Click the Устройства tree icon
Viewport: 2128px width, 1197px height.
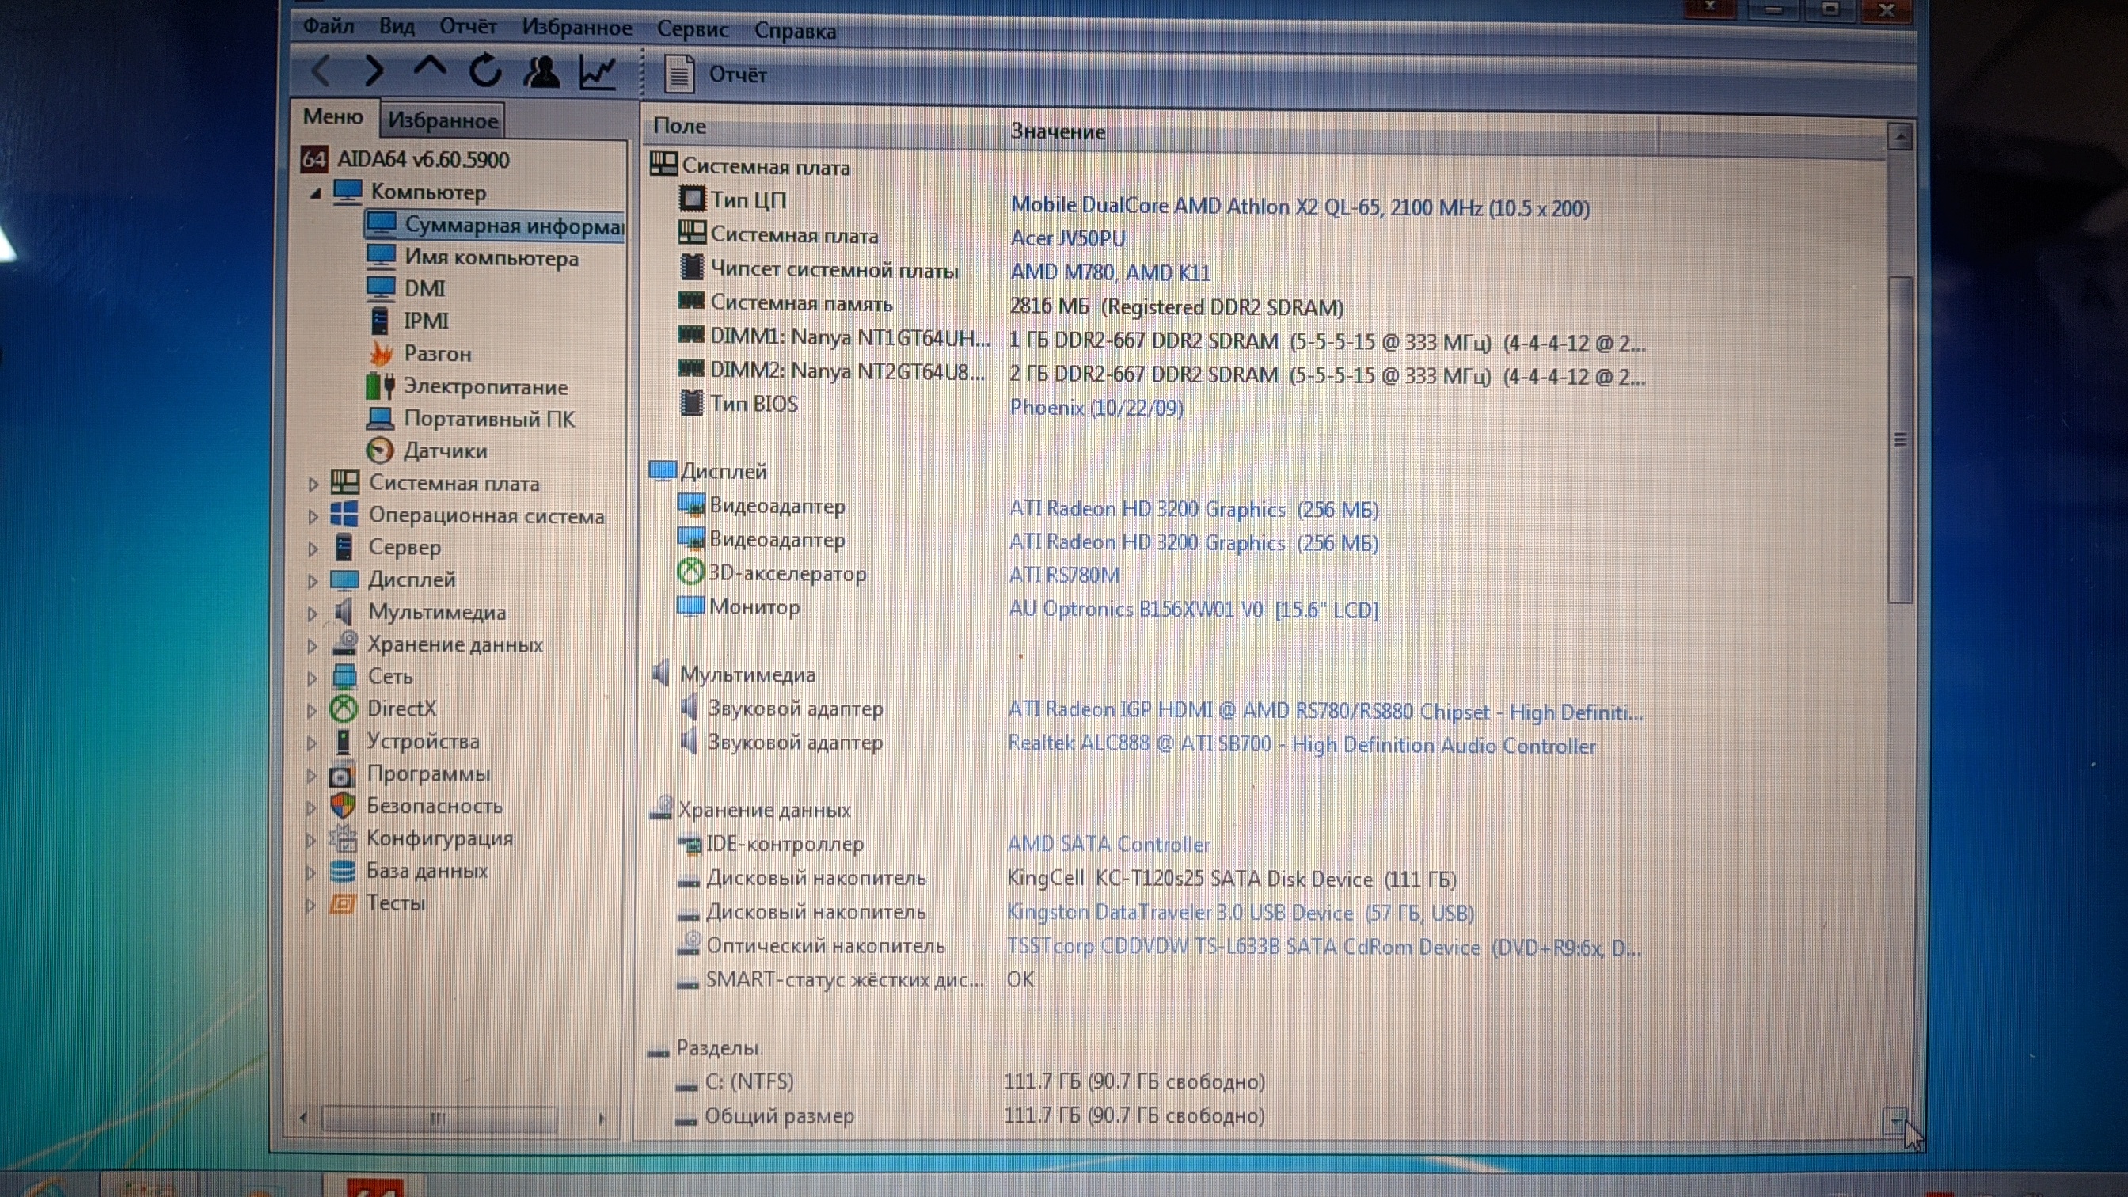click(343, 742)
